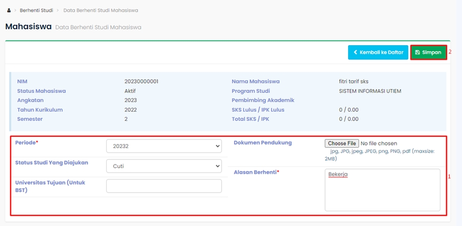Click the left chevron icon on Kembali ke Daftar
The height and width of the screenshot is (226, 462).
pos(355,52)
